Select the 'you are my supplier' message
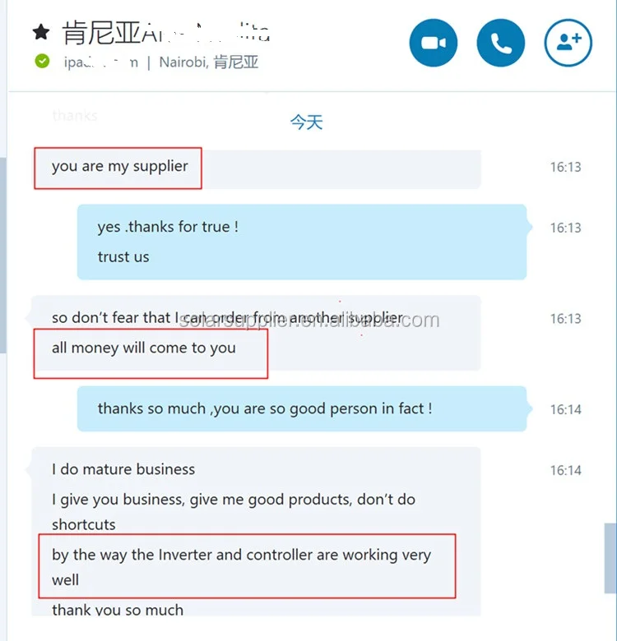The image size is (617, 641). tap(120, 166)
